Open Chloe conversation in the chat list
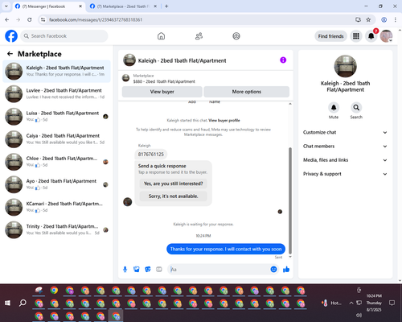 [x=56, y=162]
